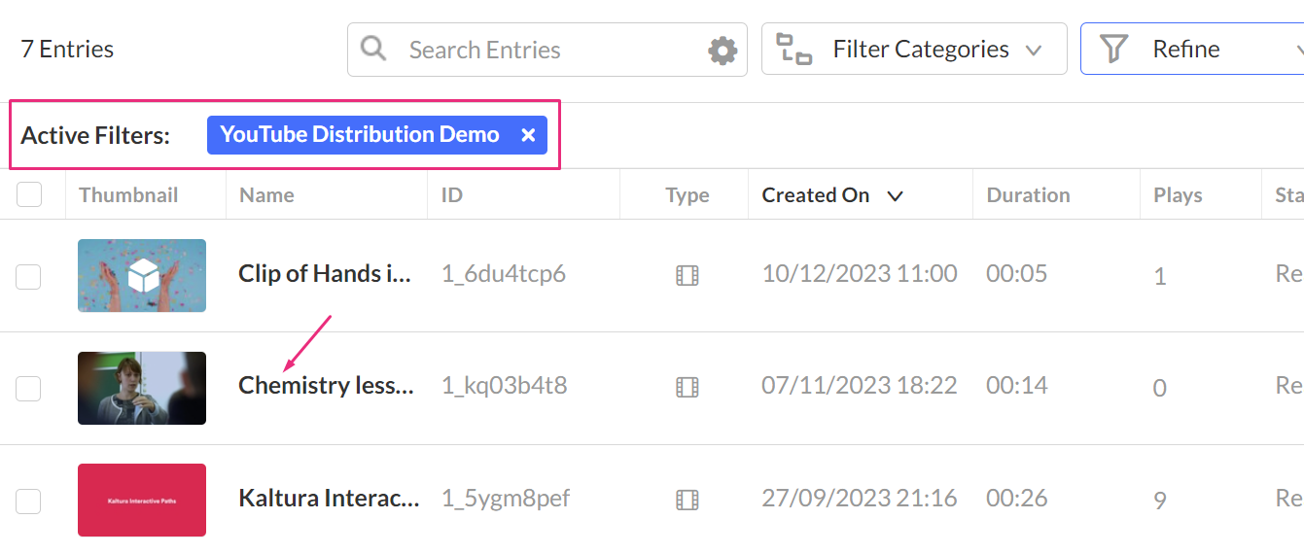Select the Clip of Hands entry checkbox
Screen dimensions: 1304x554
pyautogui.click(x=28, y=276)
